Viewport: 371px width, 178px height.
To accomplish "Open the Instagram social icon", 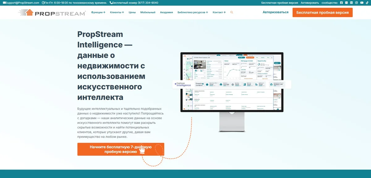I will point(356,3).
